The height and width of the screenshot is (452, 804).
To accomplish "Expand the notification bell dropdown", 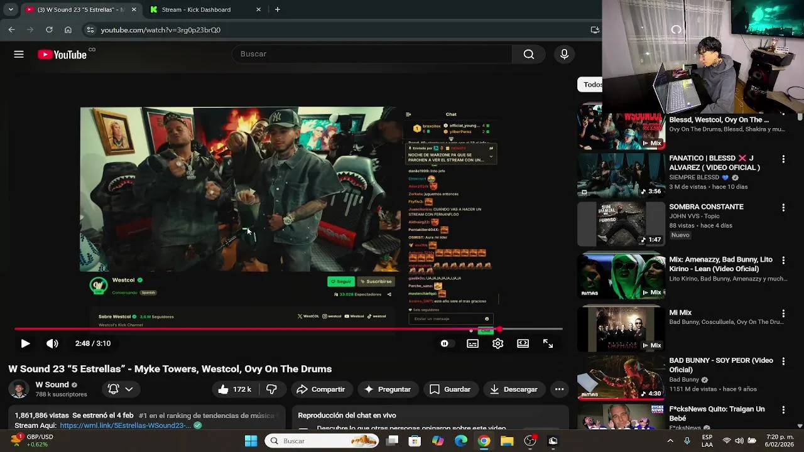I will point(121,389).
